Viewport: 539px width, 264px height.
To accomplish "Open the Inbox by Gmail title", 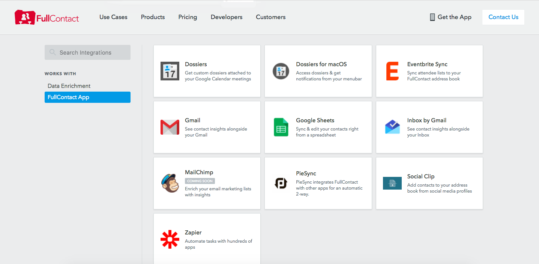I will pyautogui.click(x=427, y=120).
